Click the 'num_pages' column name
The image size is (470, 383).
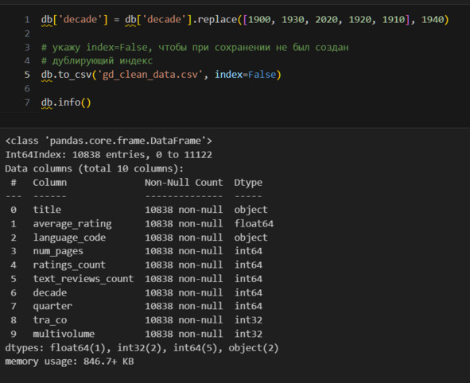click(x=58, y=251)
